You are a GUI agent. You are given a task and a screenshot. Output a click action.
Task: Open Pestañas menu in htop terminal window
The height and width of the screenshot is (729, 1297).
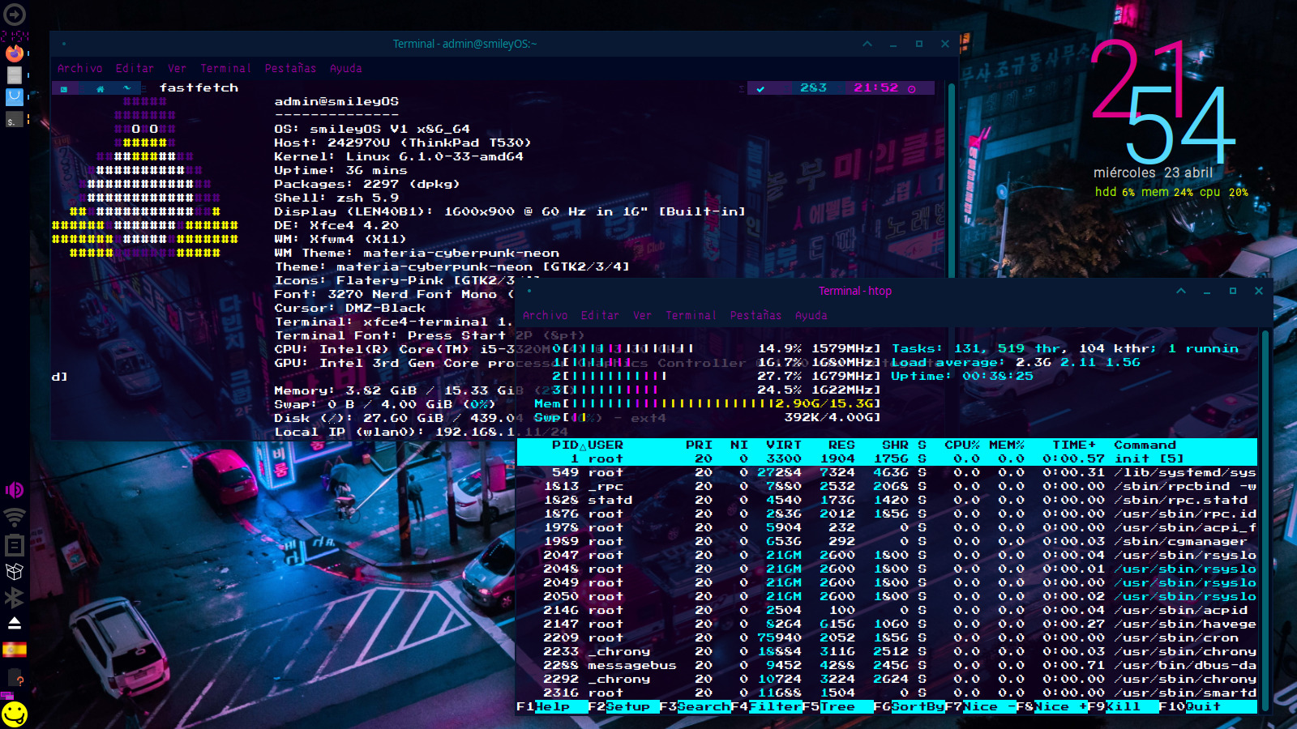(756, 316)
